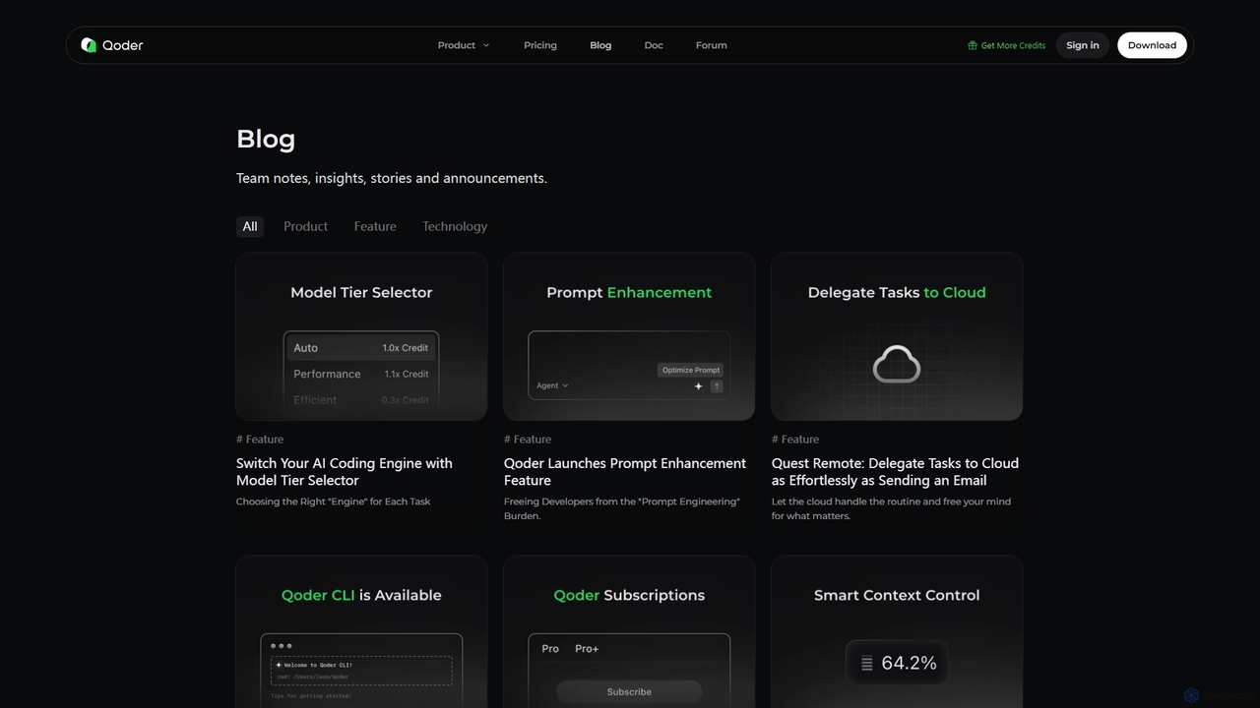
Task: Select the Pro plan label
Action: pos(550,648)
